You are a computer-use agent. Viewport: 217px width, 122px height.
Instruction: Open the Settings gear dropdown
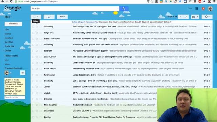click(x=207, y=17)
